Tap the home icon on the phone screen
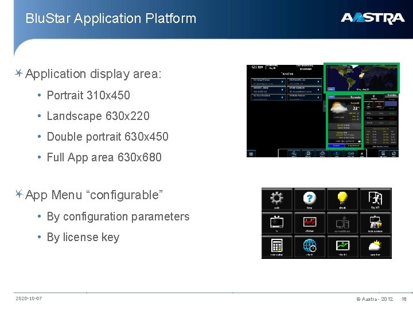 (393, 154)
